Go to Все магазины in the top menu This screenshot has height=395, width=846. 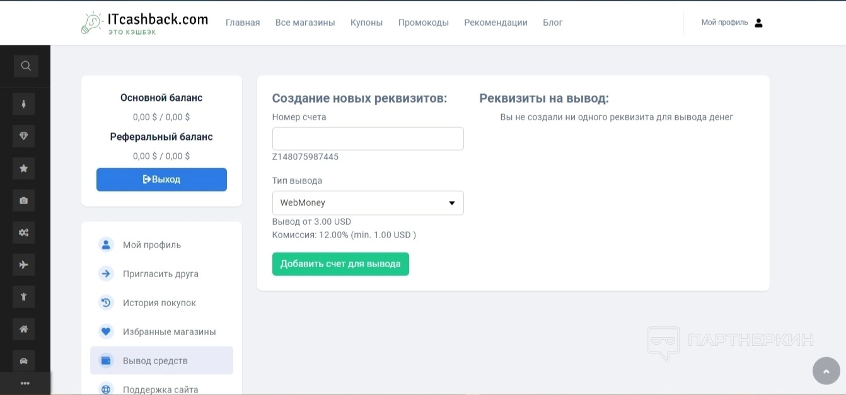[x=305, y=23]
